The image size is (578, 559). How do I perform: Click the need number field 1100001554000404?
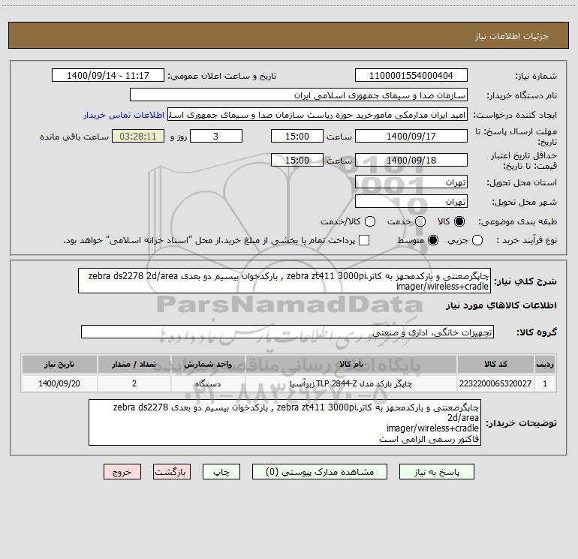tap(411, 76)
